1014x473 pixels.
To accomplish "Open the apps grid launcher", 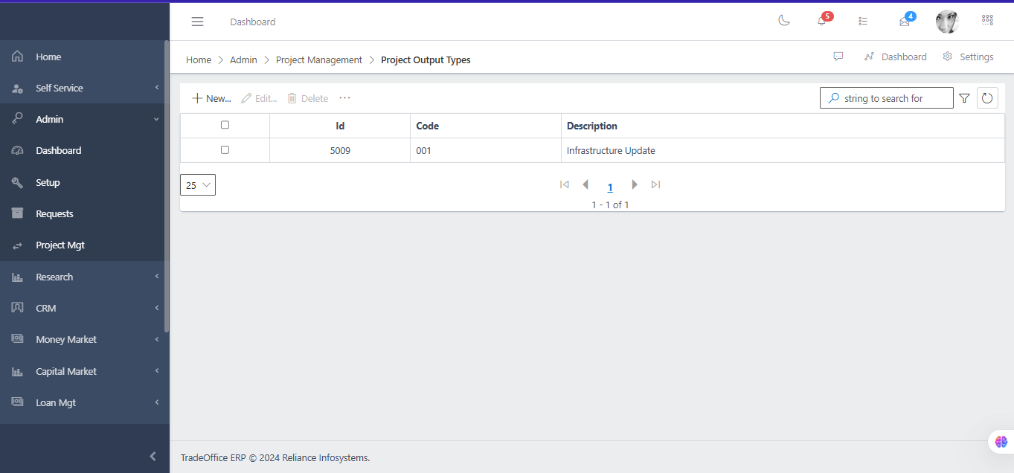I will coord(987,21).
